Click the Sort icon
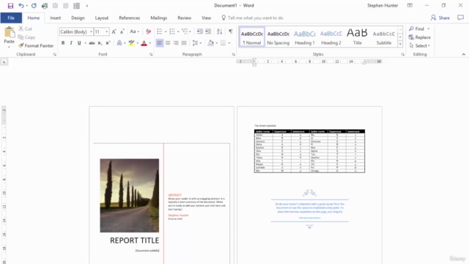 pyautogui.click(x=220, y=32)
